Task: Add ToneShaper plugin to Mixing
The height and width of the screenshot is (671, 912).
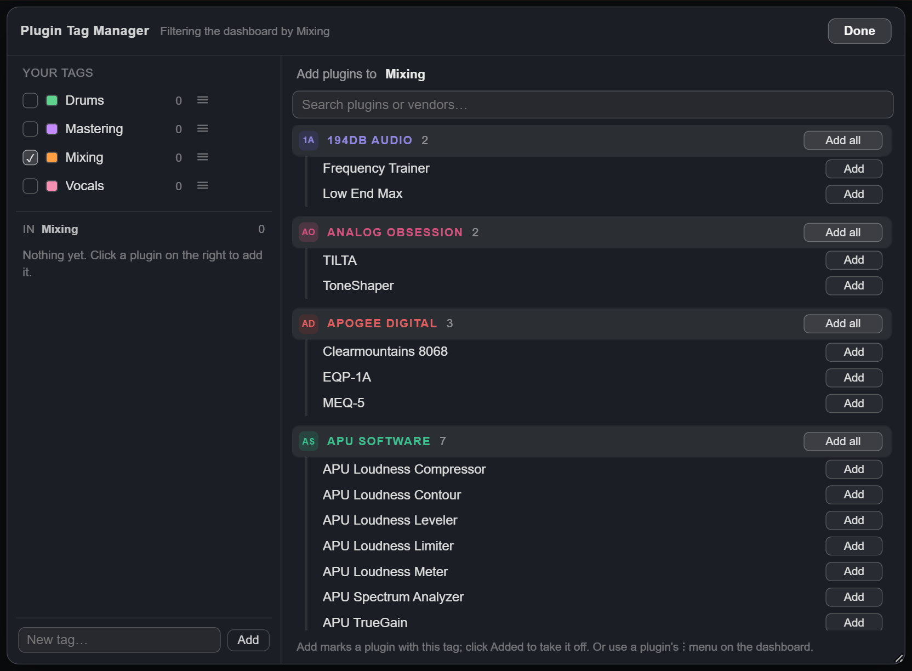Action: [854, 286]
